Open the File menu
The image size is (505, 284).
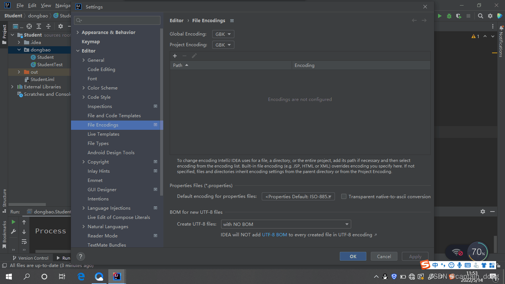click(20, 6)
